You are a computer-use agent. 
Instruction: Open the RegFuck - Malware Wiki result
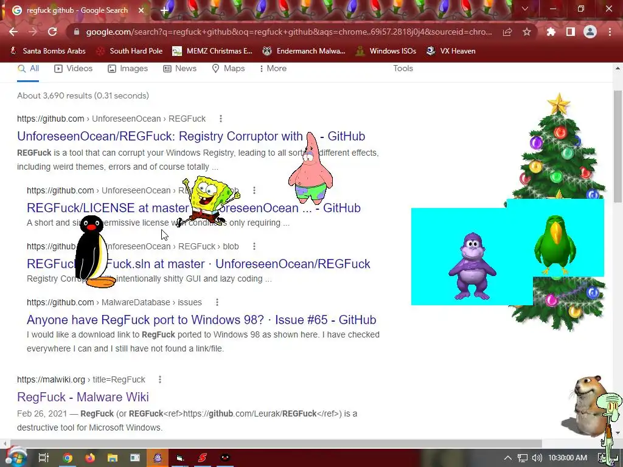pyautogui.click(x=83, y=397)
